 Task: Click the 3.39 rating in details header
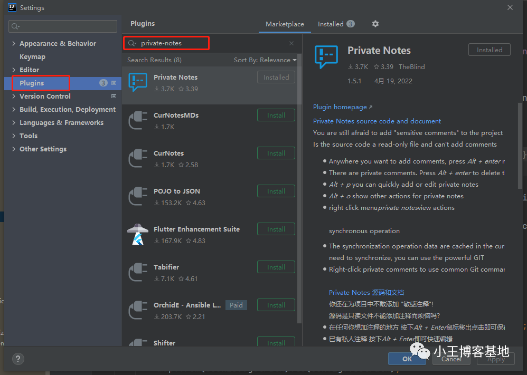click(x=383, y=67)
